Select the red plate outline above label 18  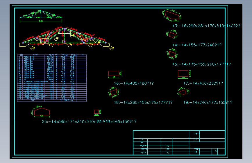113,92
